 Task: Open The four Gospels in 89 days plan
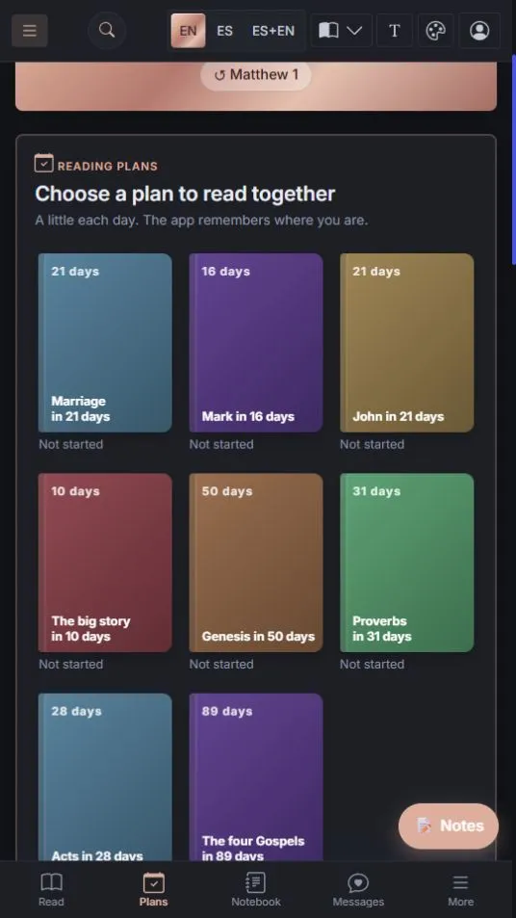pos(256,776)
